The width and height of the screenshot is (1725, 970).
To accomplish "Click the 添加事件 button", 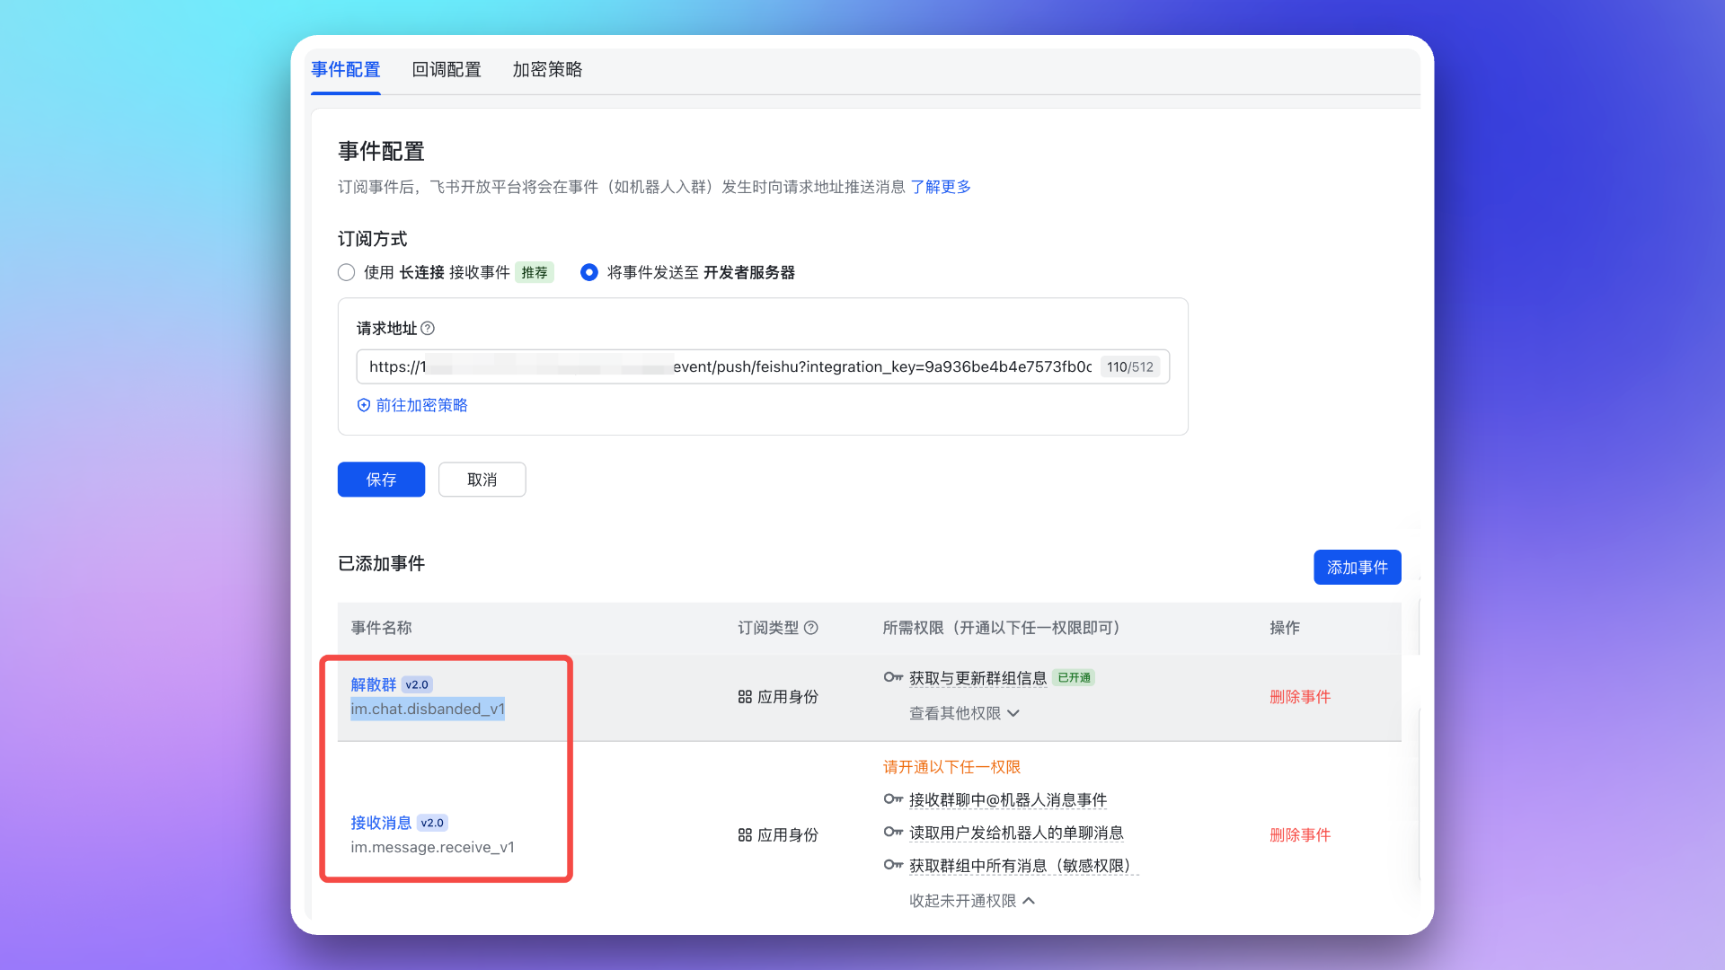I will pyautogui.click(x=1357, y=568).
